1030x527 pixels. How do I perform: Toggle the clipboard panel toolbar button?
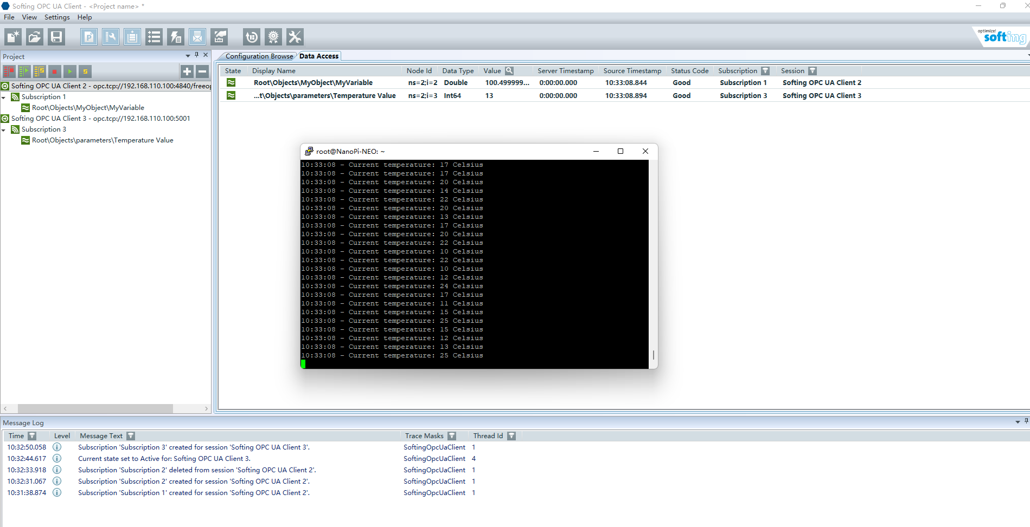(x=132, y=37)
